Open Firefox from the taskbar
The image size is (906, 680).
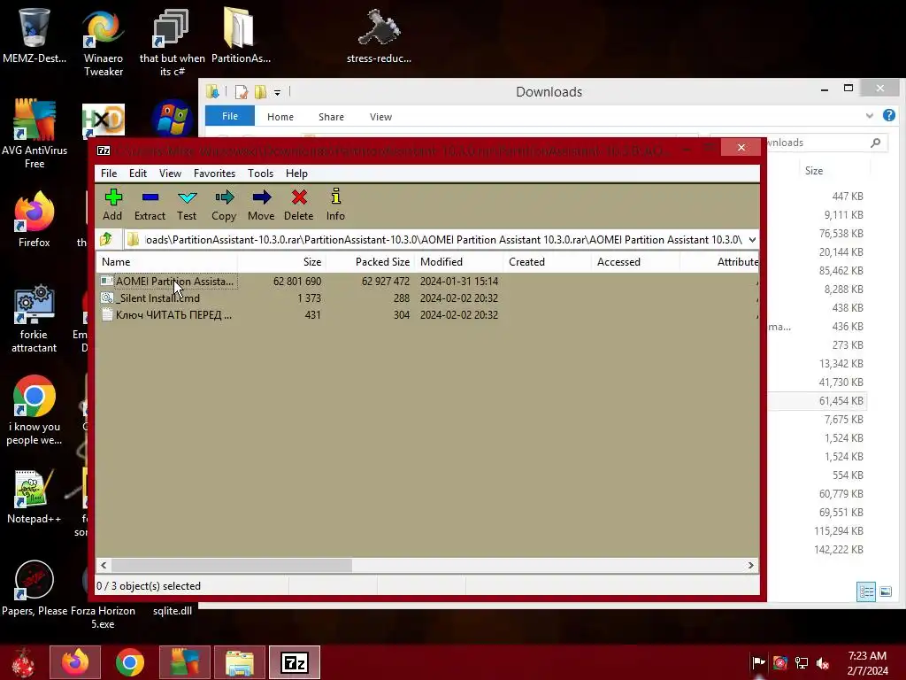(x=75, y=662)
